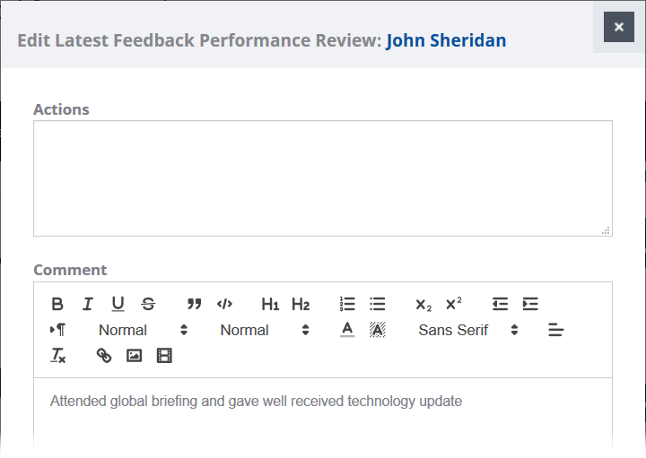Increase indent of the paragraph
Screen dimensions: 646x458
click(530, 304)
